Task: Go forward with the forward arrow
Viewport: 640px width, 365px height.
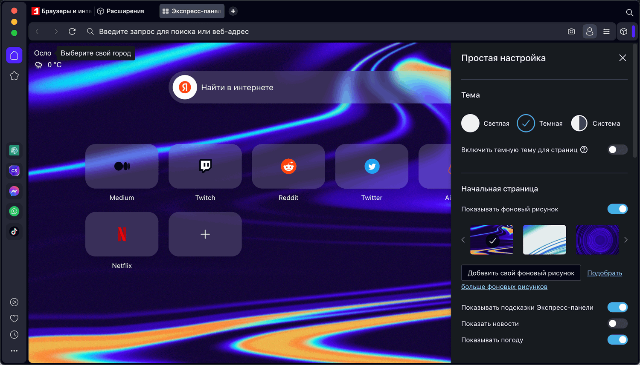Action: [56, 32]
